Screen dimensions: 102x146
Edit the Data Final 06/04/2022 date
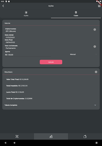point(10,42)
